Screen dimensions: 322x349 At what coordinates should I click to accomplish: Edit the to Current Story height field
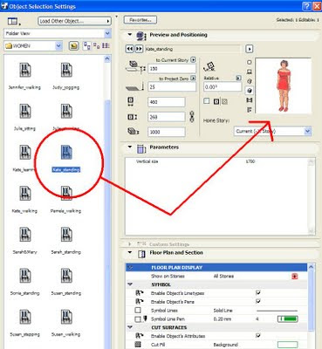pos(172,69)
